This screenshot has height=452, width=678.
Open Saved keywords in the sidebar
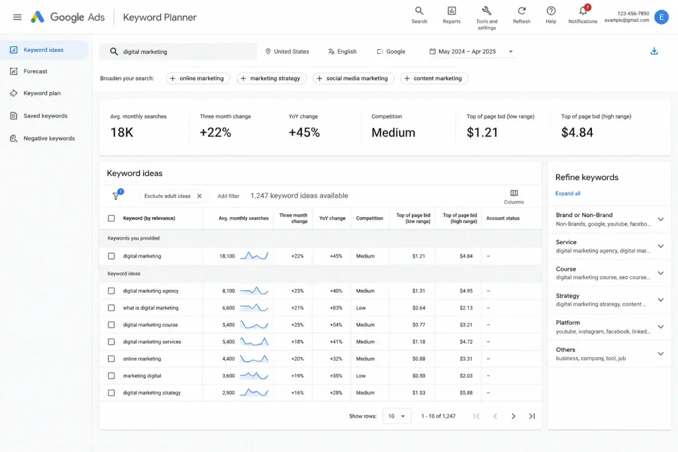[x=44, y=116]
